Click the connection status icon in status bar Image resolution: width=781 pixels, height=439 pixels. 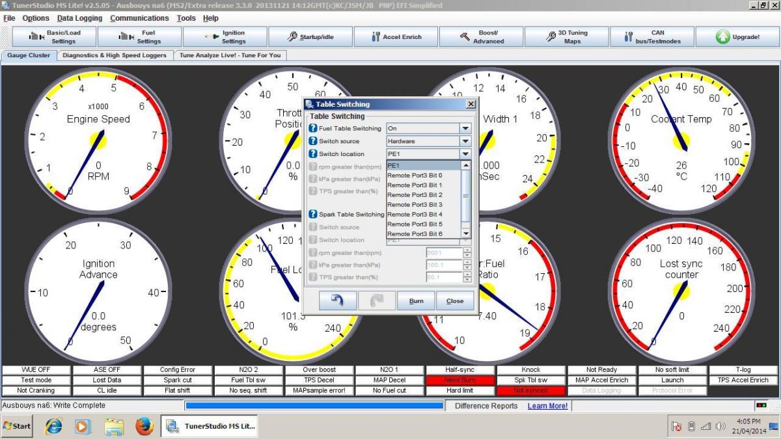760,406
